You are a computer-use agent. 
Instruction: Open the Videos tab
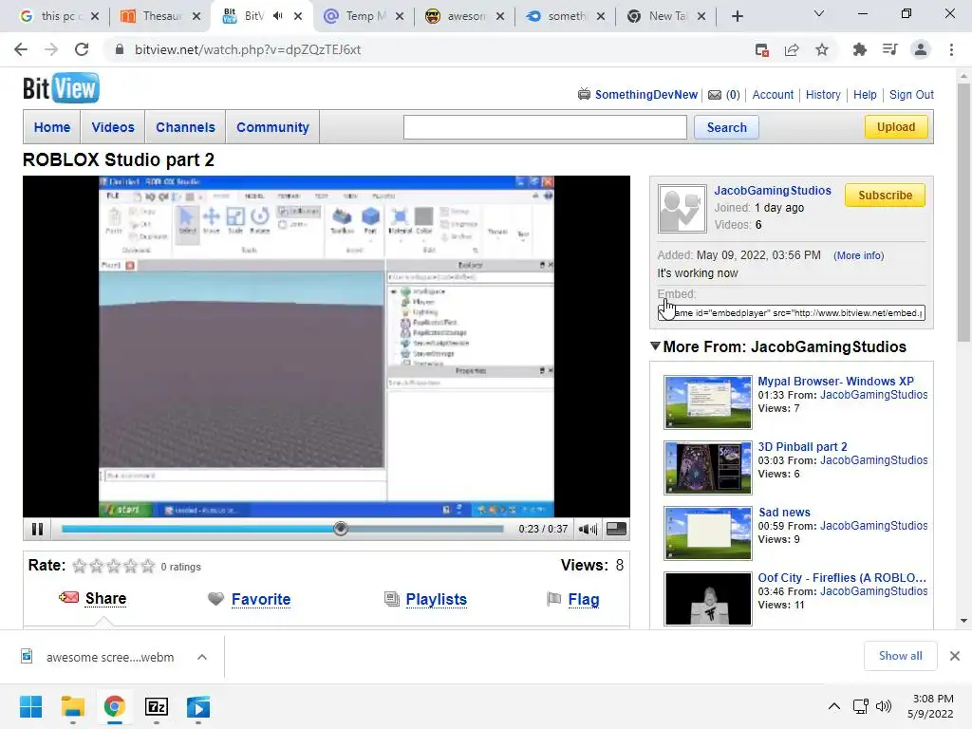coord(113,127)
